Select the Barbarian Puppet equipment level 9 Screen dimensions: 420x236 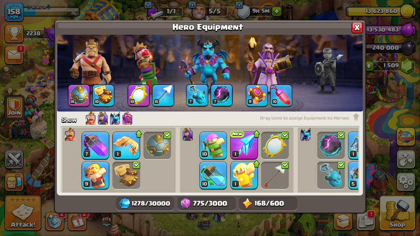(x=95, y=175)
